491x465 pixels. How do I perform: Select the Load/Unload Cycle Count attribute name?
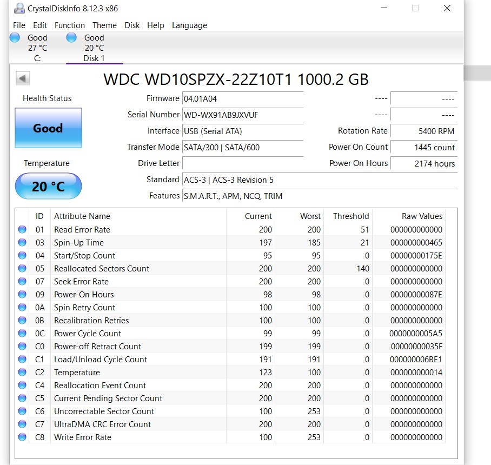tap(101, 360)
